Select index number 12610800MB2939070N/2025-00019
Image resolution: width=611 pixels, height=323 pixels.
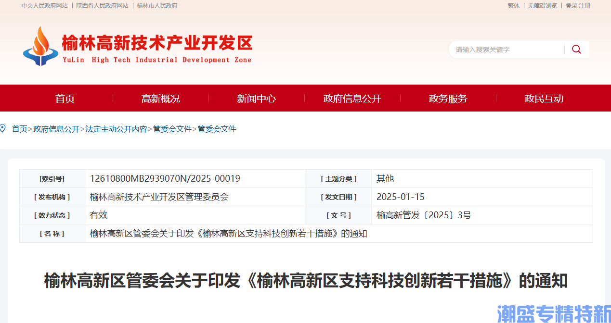coord(165,179)
